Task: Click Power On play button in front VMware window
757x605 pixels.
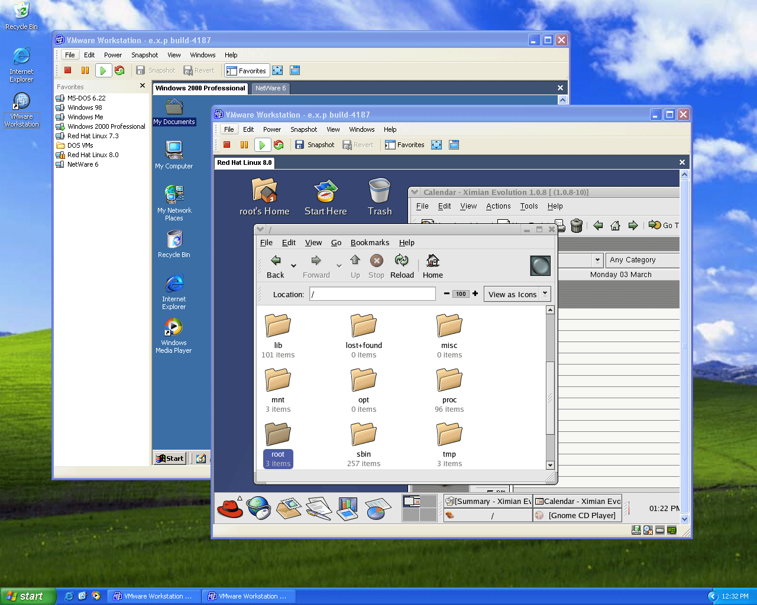Action: tap(262, 145)
